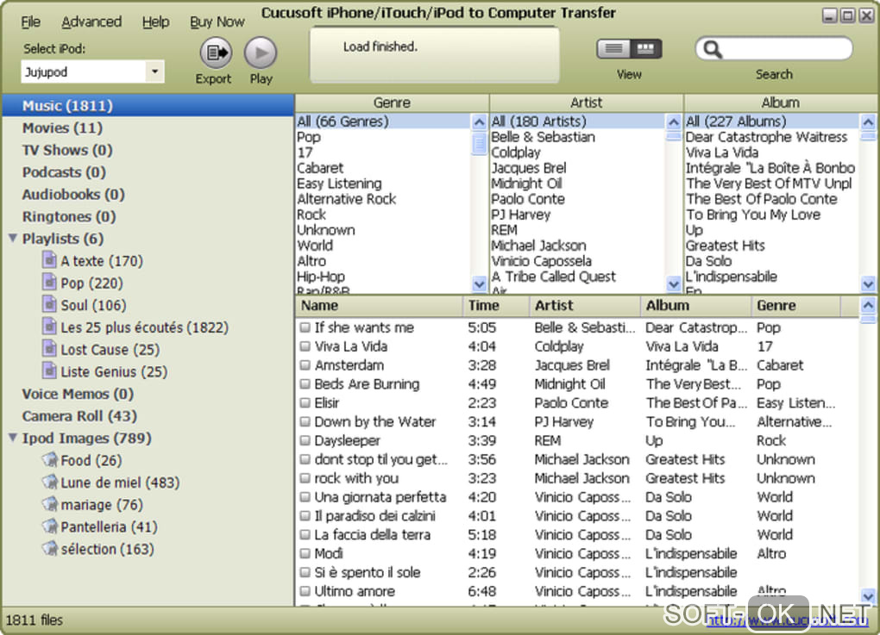Tick the Amsterdam song checkbox
The image size is (880, 635).
click(x=305, y=365)
